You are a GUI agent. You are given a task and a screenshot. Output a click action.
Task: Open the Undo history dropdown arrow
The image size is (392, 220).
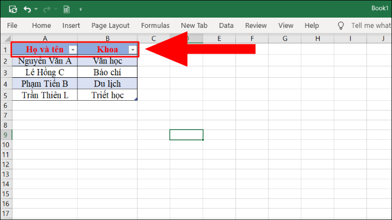click(36, 9)
